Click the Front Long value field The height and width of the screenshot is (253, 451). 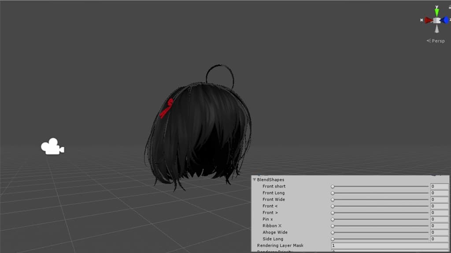coord(439,193)
